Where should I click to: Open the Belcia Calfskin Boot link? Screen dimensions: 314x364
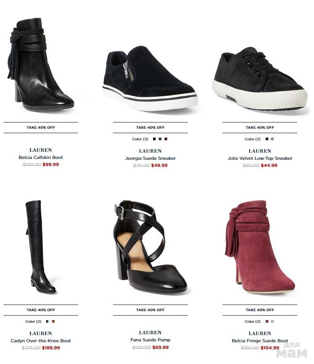41,158
